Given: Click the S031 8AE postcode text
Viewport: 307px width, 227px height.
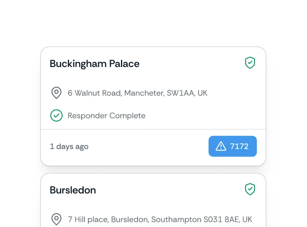Looking at the screenshot, I should pos(220,219).
